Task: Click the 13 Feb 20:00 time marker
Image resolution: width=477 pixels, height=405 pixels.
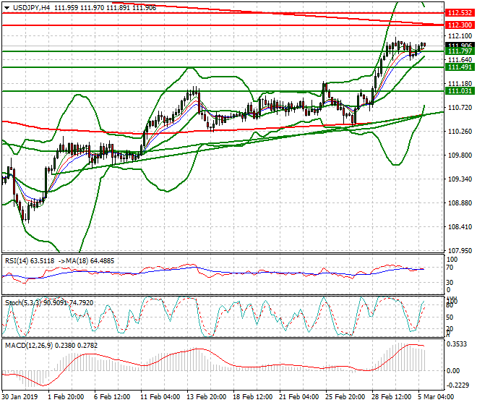Action: click(206, 397)
